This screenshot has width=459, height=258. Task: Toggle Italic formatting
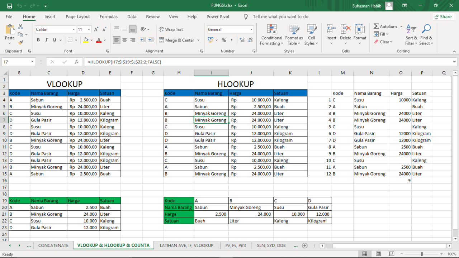[46, 40]
